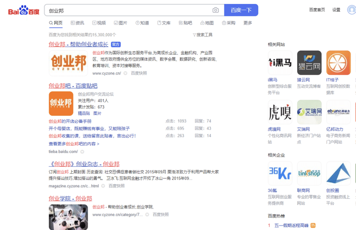Open the 图片 link under 累计发贴
This screenshot has height=230, width=356.
click(97, 113)
